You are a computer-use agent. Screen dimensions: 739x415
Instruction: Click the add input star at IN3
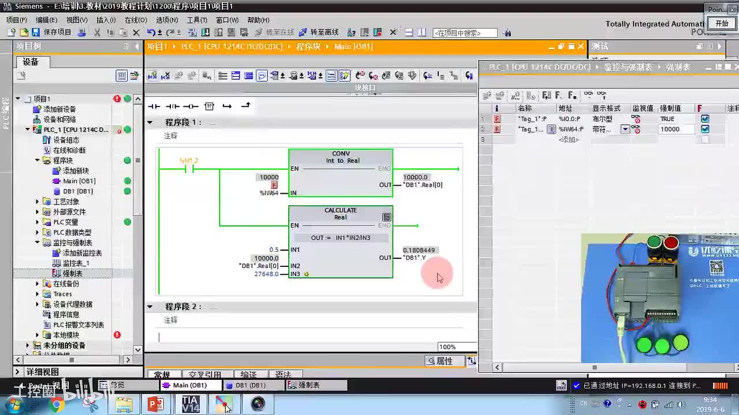[307, 274]
